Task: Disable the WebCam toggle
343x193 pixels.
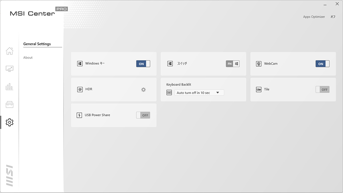Action: pos(323,64)
